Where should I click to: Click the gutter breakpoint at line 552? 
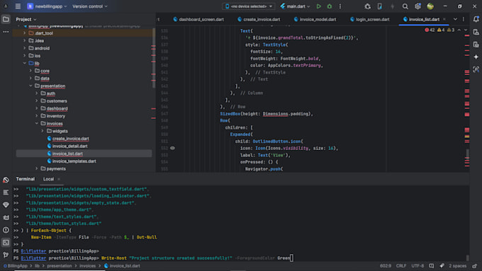pos(172,149)
